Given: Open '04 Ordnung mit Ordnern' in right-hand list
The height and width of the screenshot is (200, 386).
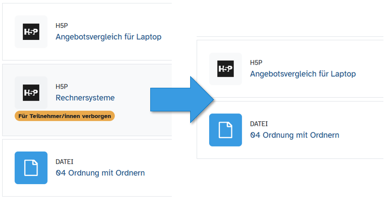Looking at the screenshot, I should click(x=295, y=135).
